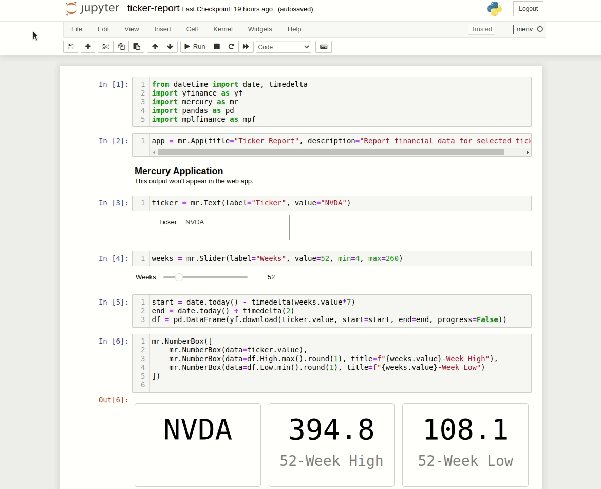This screenshot has width=601, height=489.
Task: Paste cell below with paste icon
Action: click(137, 47)
